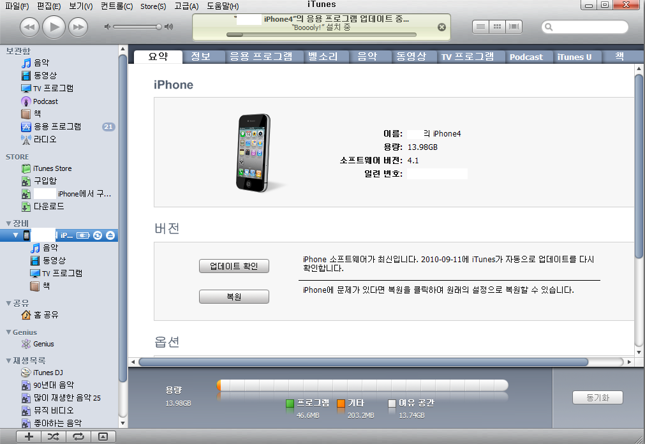This screenshot has width=645, height=444.
Task: Open 책 under the iPhone device
Action: point(40,286)
